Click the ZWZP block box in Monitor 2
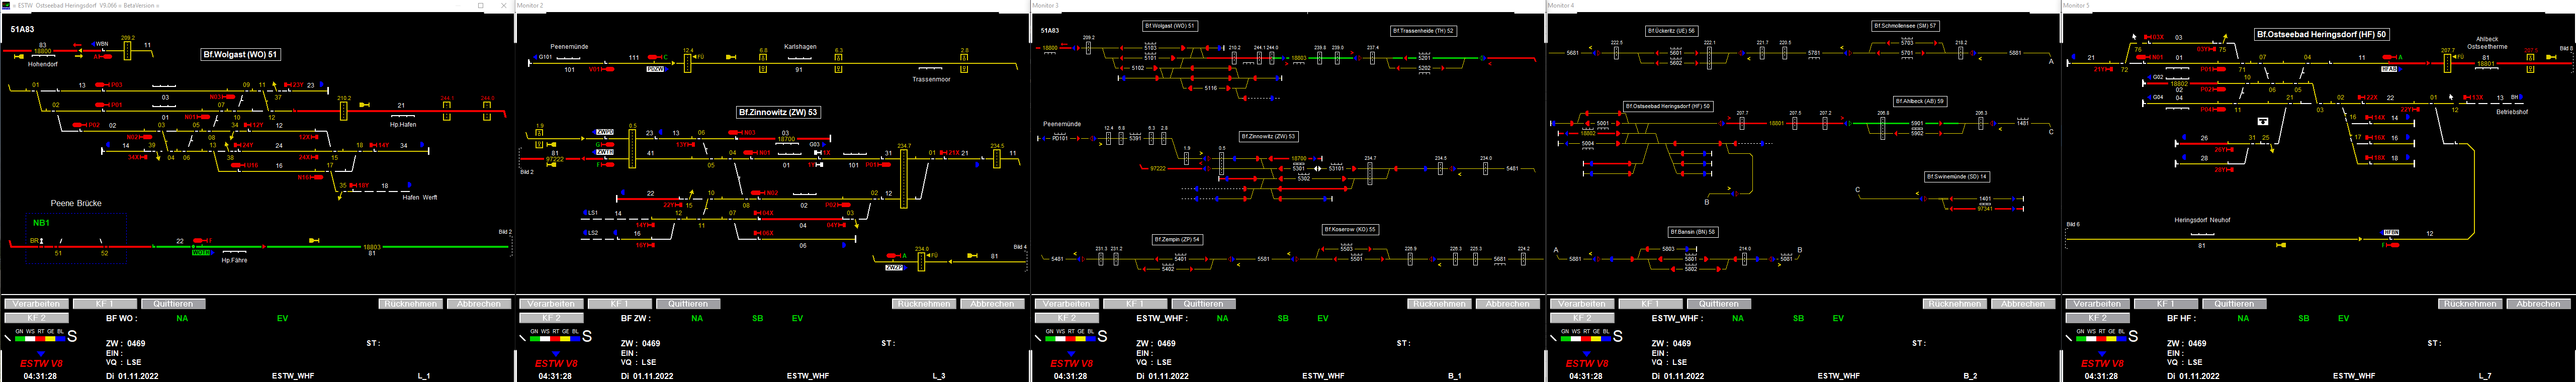Viewport: 2576px width, 382px height. point(895,268)
